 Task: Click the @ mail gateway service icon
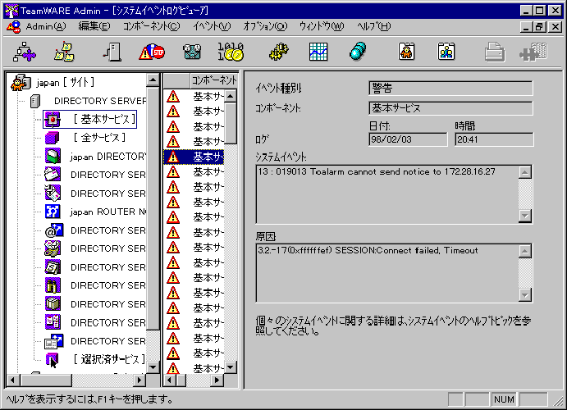(54, 230)
